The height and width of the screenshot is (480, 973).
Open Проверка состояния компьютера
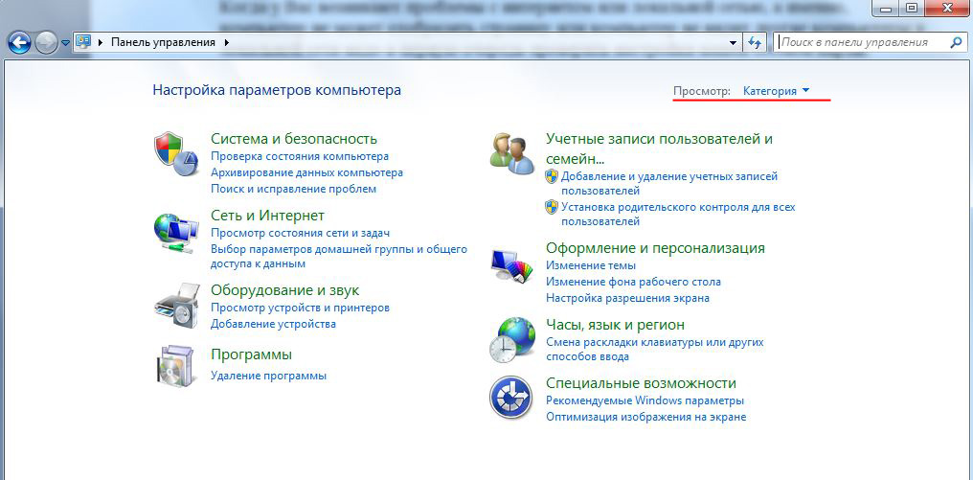(300, 156)
